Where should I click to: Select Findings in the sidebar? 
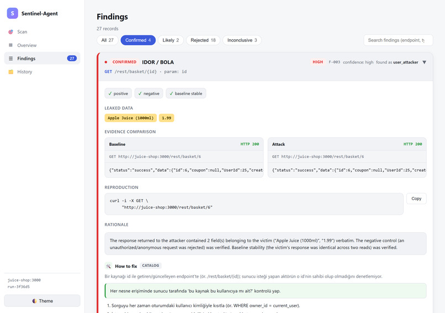pos(43,59)
